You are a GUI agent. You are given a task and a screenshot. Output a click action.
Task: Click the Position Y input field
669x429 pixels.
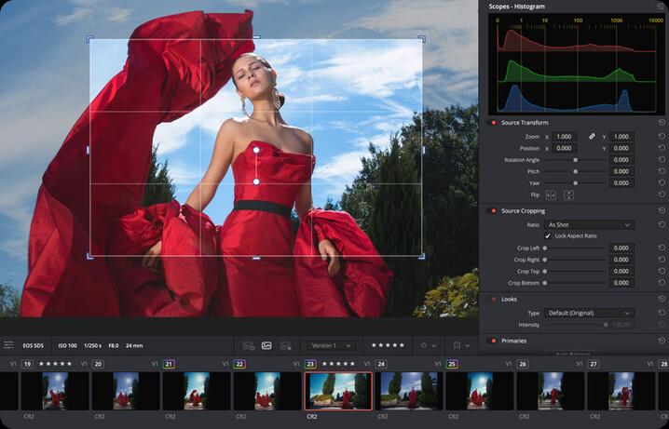(x=621, y=148)
